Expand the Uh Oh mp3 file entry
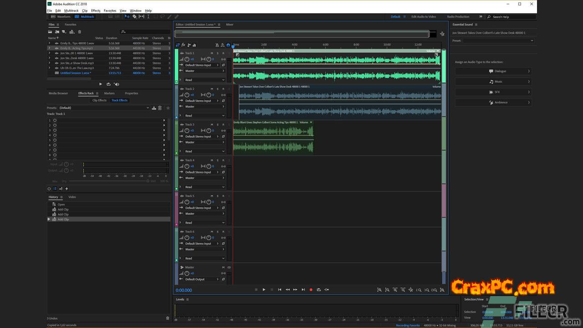This screenshot has width=583, height=328. [49, 68]
